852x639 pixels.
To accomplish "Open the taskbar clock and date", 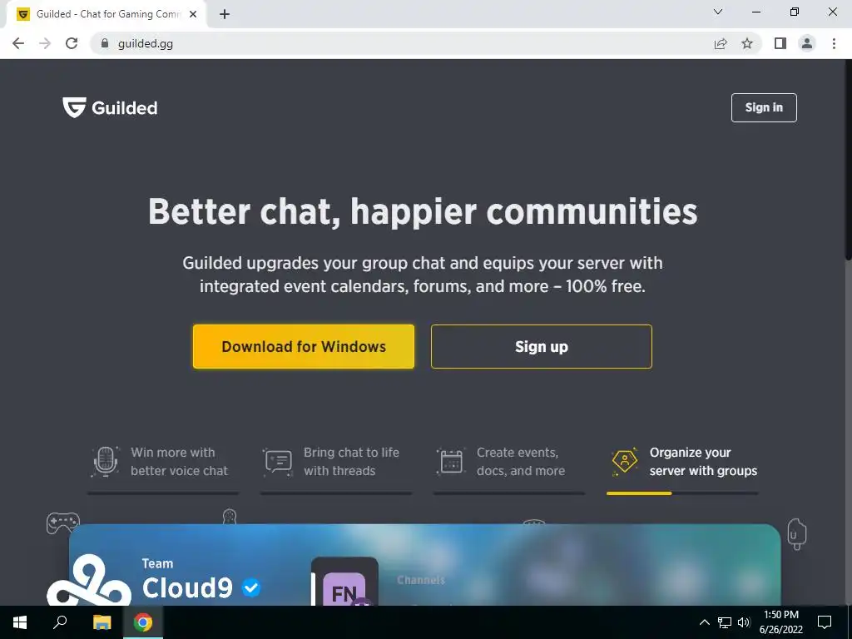I will [x=780, y=622].
